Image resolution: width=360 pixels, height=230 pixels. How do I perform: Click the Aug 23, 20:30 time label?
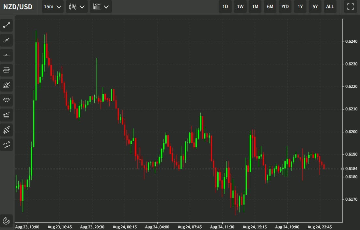coord(92,227)
